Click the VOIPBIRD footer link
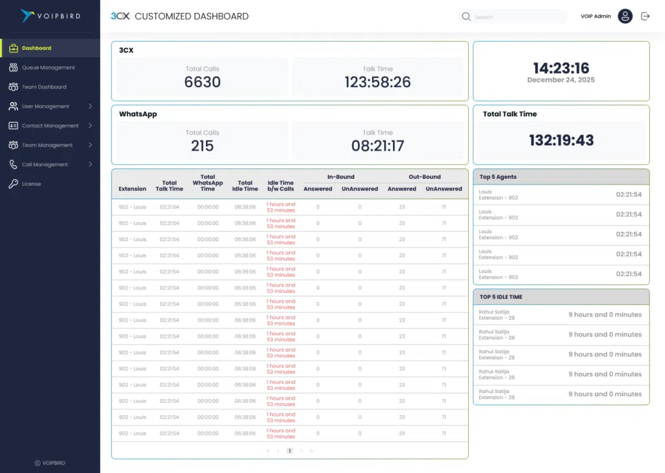This screenshot has height=473, width=665. click(50, 463)
